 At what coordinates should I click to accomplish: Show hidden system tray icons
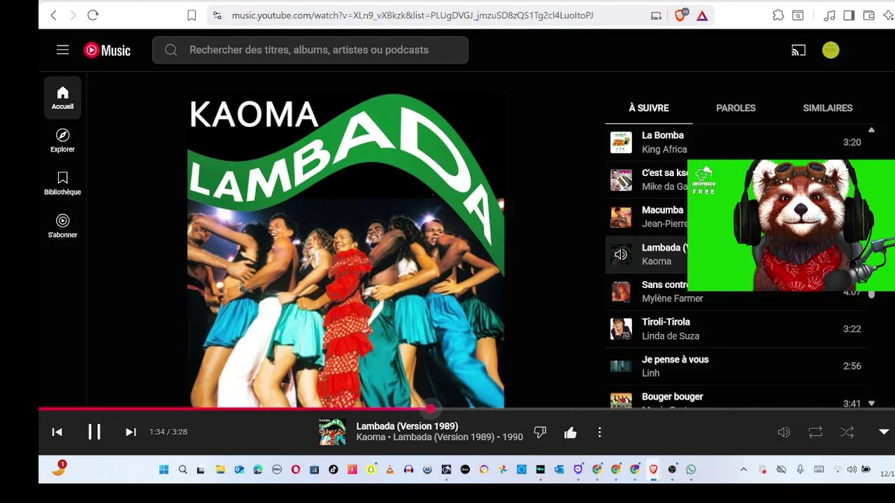743,469
